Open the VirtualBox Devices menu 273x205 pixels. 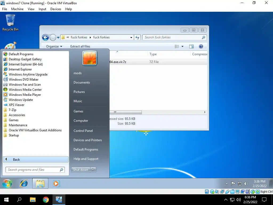point(56,9)
